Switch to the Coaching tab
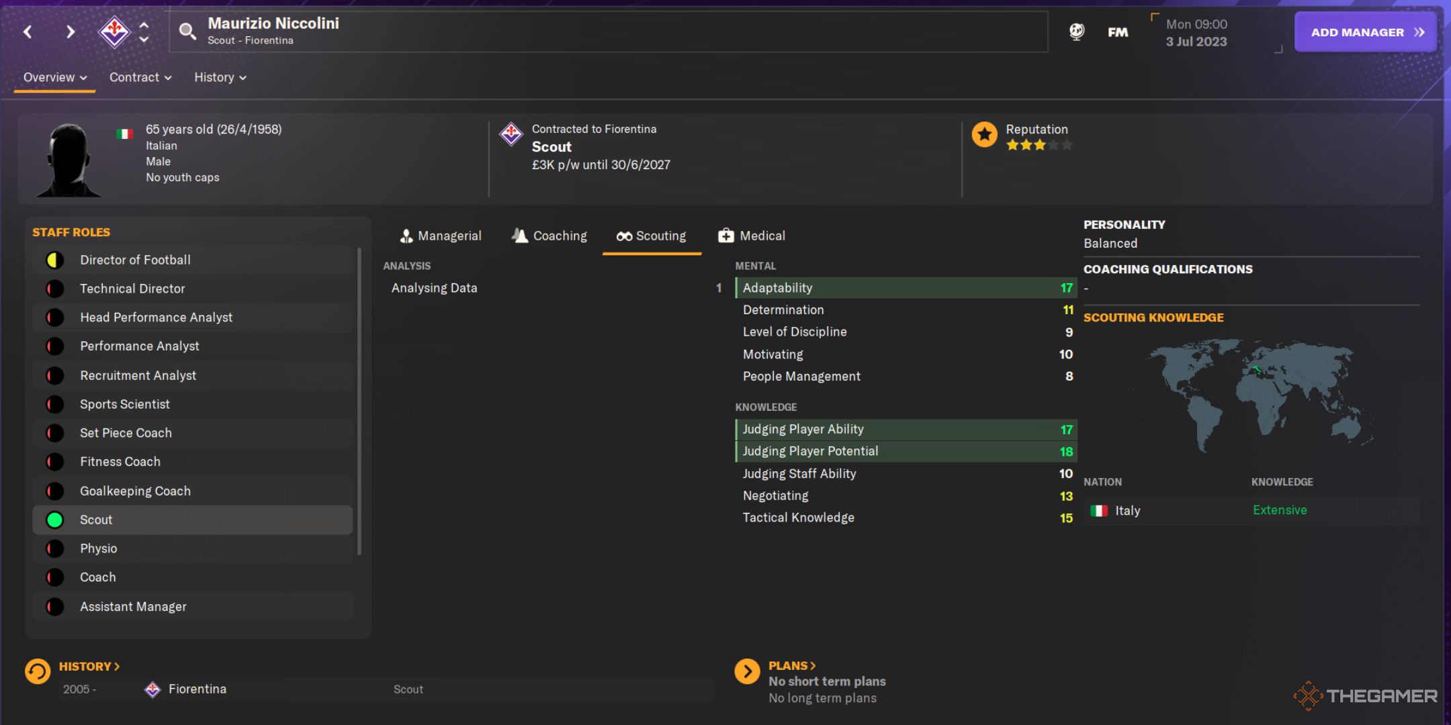This screenshot has width=1451, height=725. pyautogui.click(x=549, y=236)
